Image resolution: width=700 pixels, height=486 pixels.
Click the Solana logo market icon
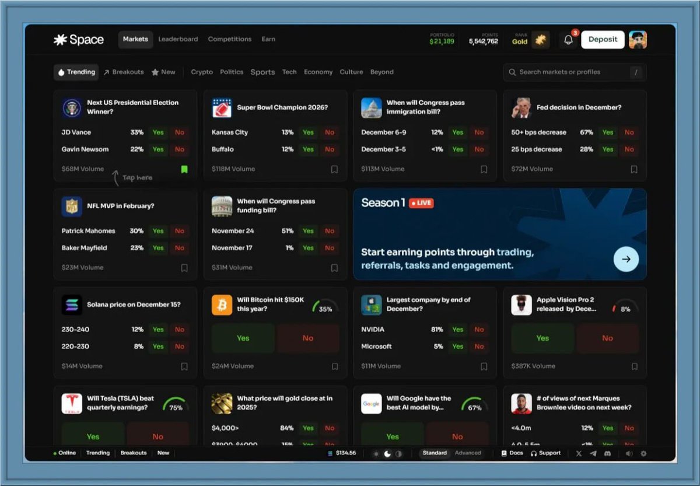click(72, 305)
